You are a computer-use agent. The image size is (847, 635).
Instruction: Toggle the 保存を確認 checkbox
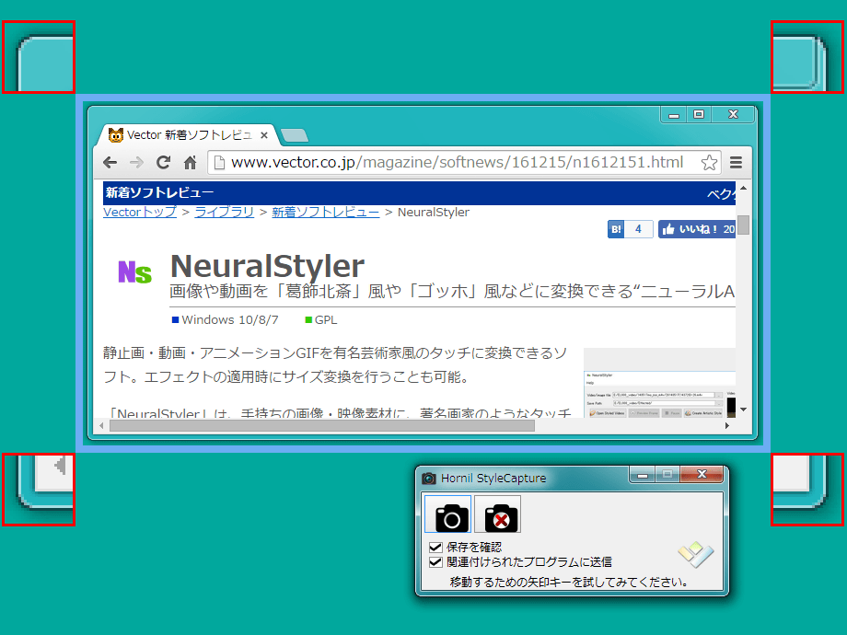tap(435, 548)
